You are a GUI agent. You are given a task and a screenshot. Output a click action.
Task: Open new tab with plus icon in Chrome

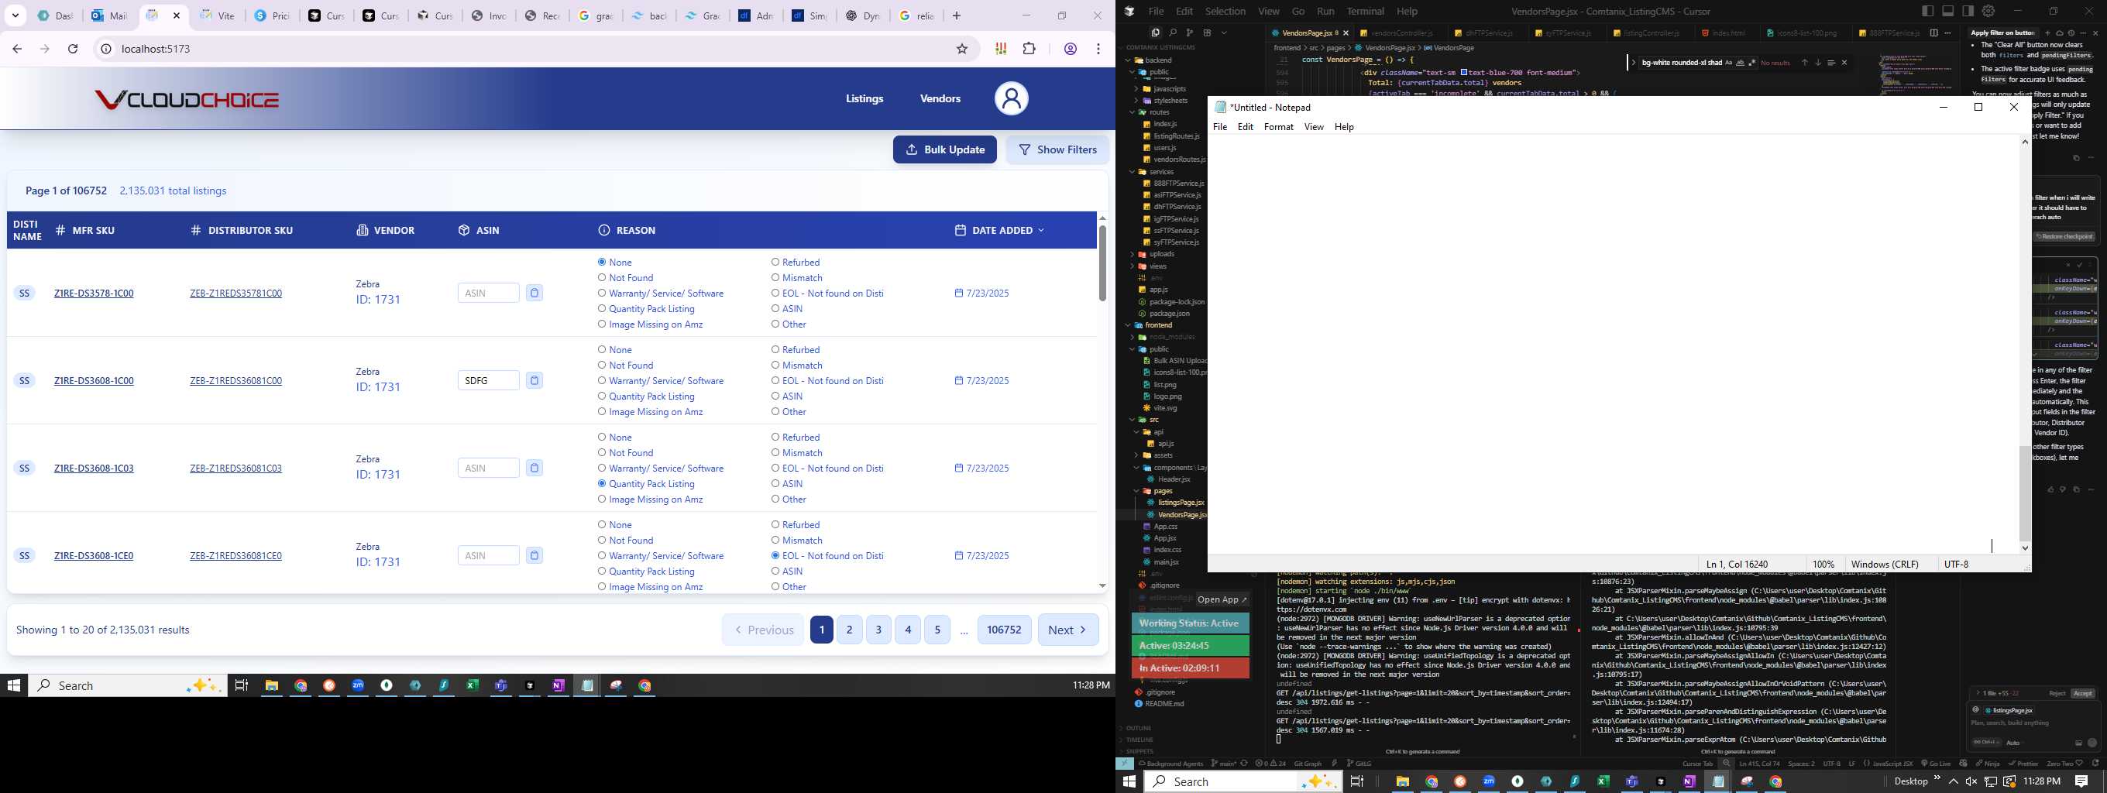(x=956, y=15)
